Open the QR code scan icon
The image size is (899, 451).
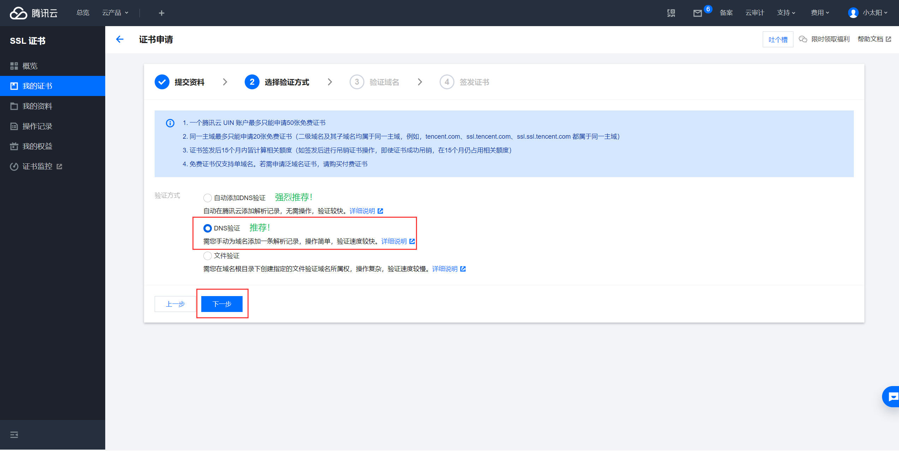pos(671,13)
